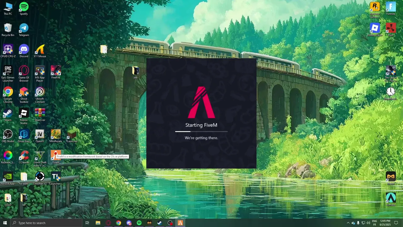Image resolution: width=403 pixels, height=227 pixels.
Task: Select the FiveM desktop shortcut
Action: click(56, 157)
